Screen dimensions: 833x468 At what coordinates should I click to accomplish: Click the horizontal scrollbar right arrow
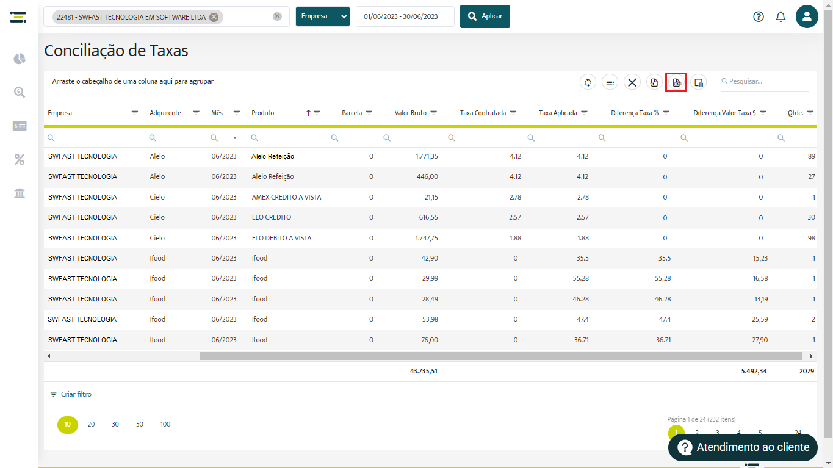(812, 356)
